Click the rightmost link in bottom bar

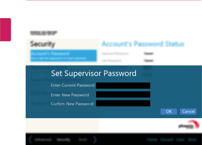coord(192,139)
